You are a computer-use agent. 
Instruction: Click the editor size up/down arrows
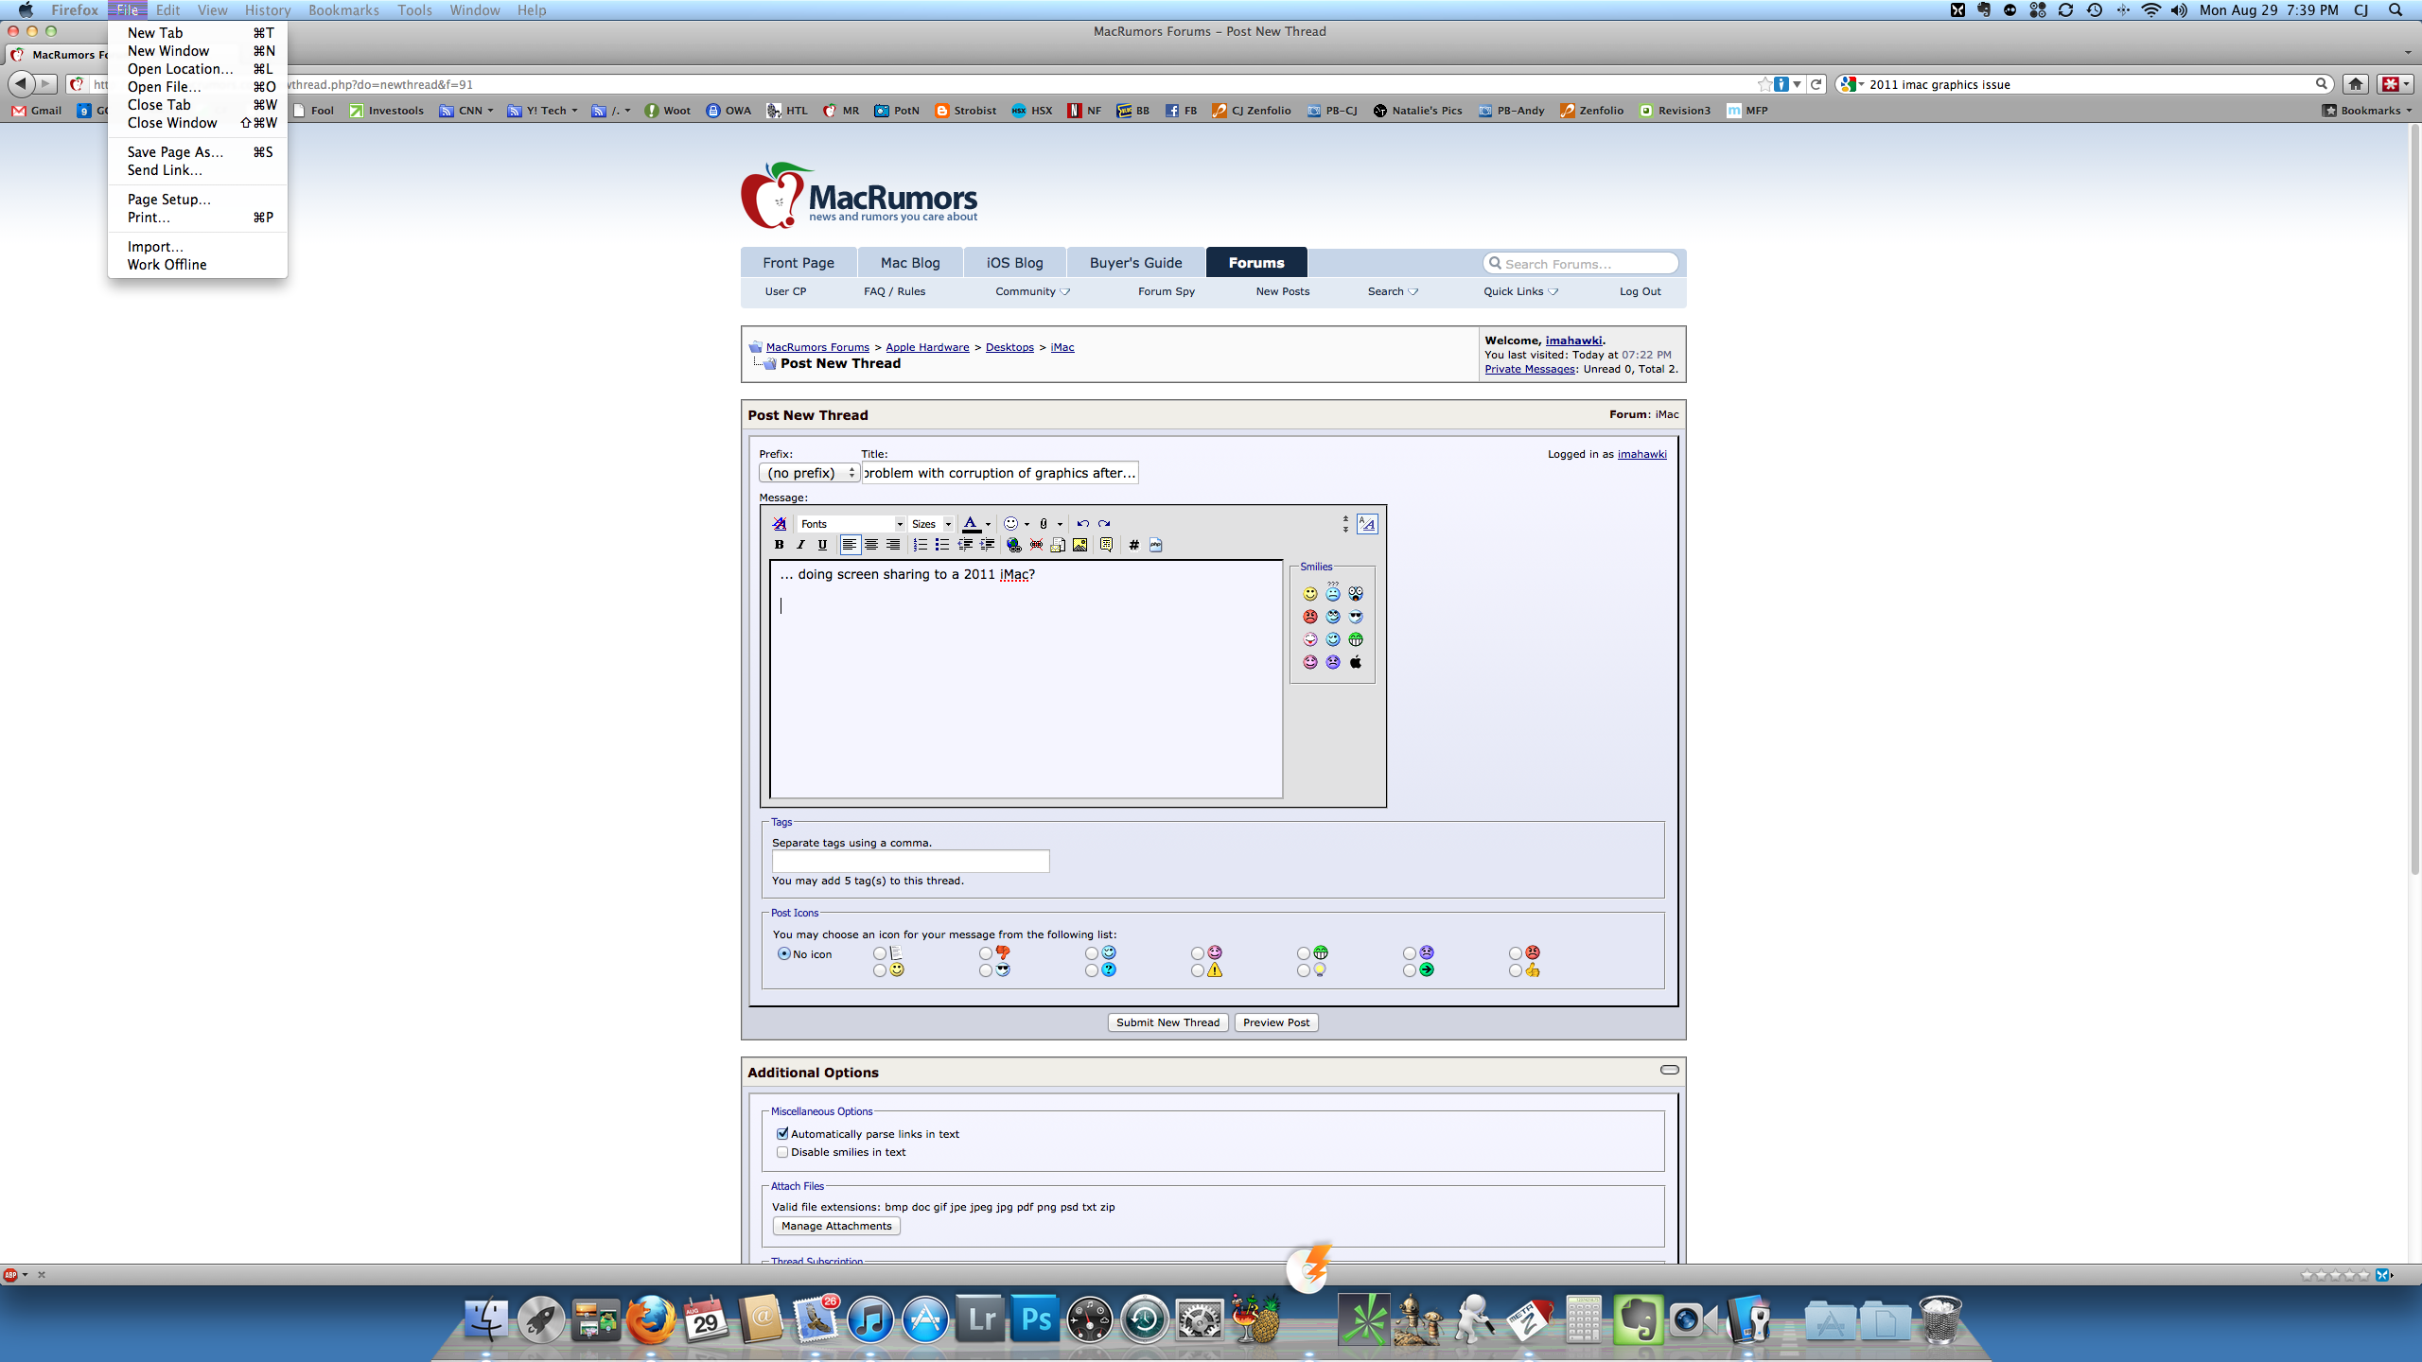1345,524
